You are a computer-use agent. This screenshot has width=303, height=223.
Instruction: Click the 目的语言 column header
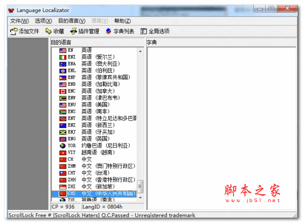click(97, 42)
